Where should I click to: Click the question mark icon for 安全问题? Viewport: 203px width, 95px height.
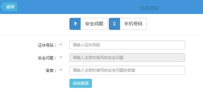75,24
